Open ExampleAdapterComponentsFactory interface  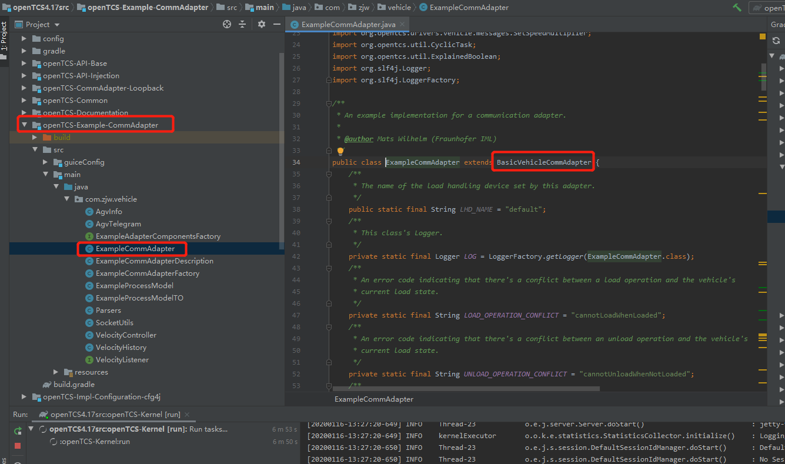tap(158, 236)
